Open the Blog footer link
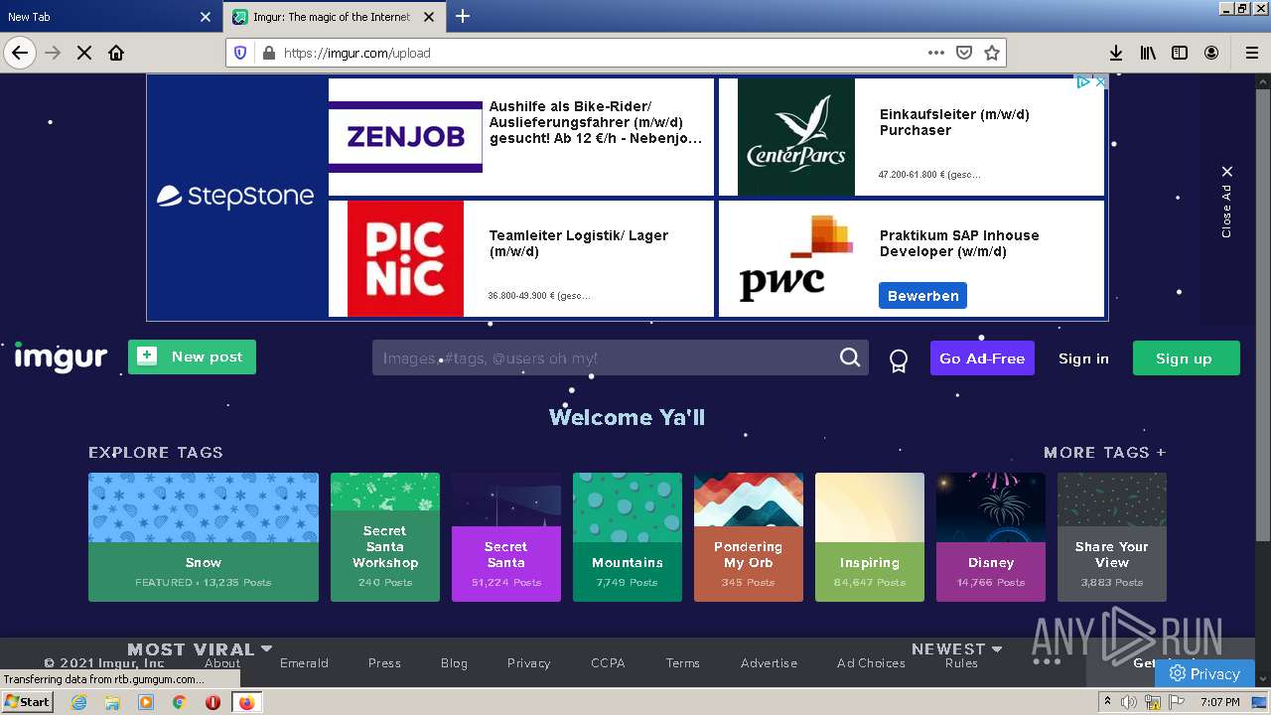Screen dimensions: 1271x715 tap(454, 663)
